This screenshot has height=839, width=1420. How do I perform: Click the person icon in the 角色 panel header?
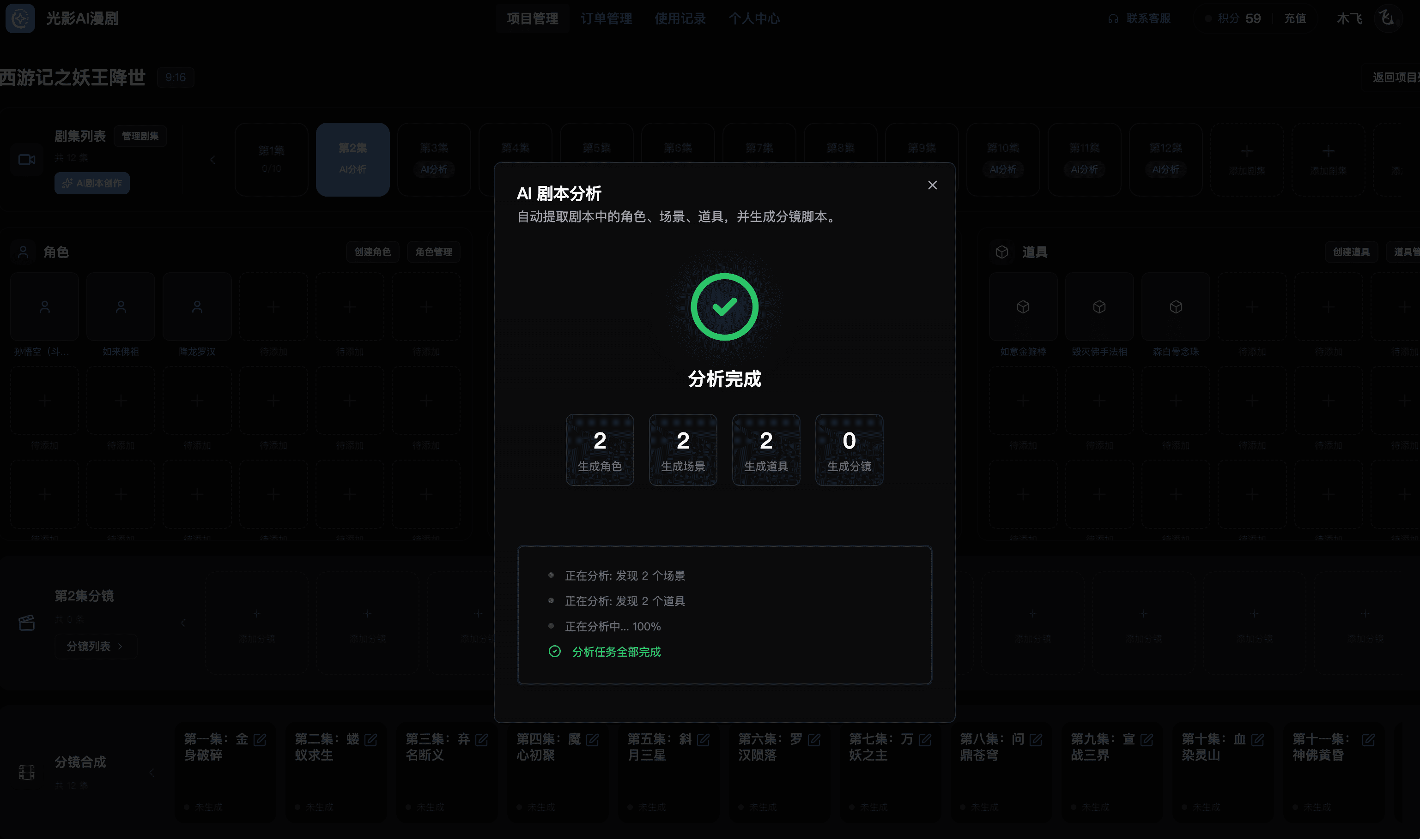point(23,252)
